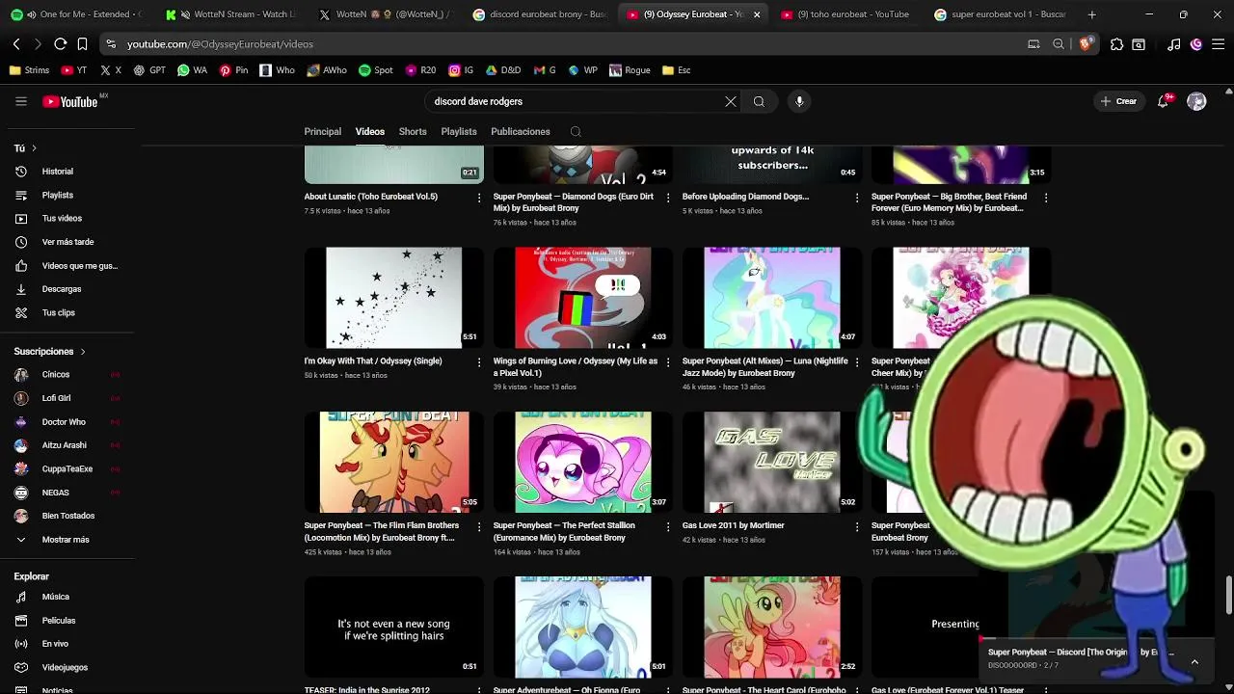1234x694 pixels.
Task: Open Gas Love 2011 by Mortimer title
Action: click(x=734, y=525)
